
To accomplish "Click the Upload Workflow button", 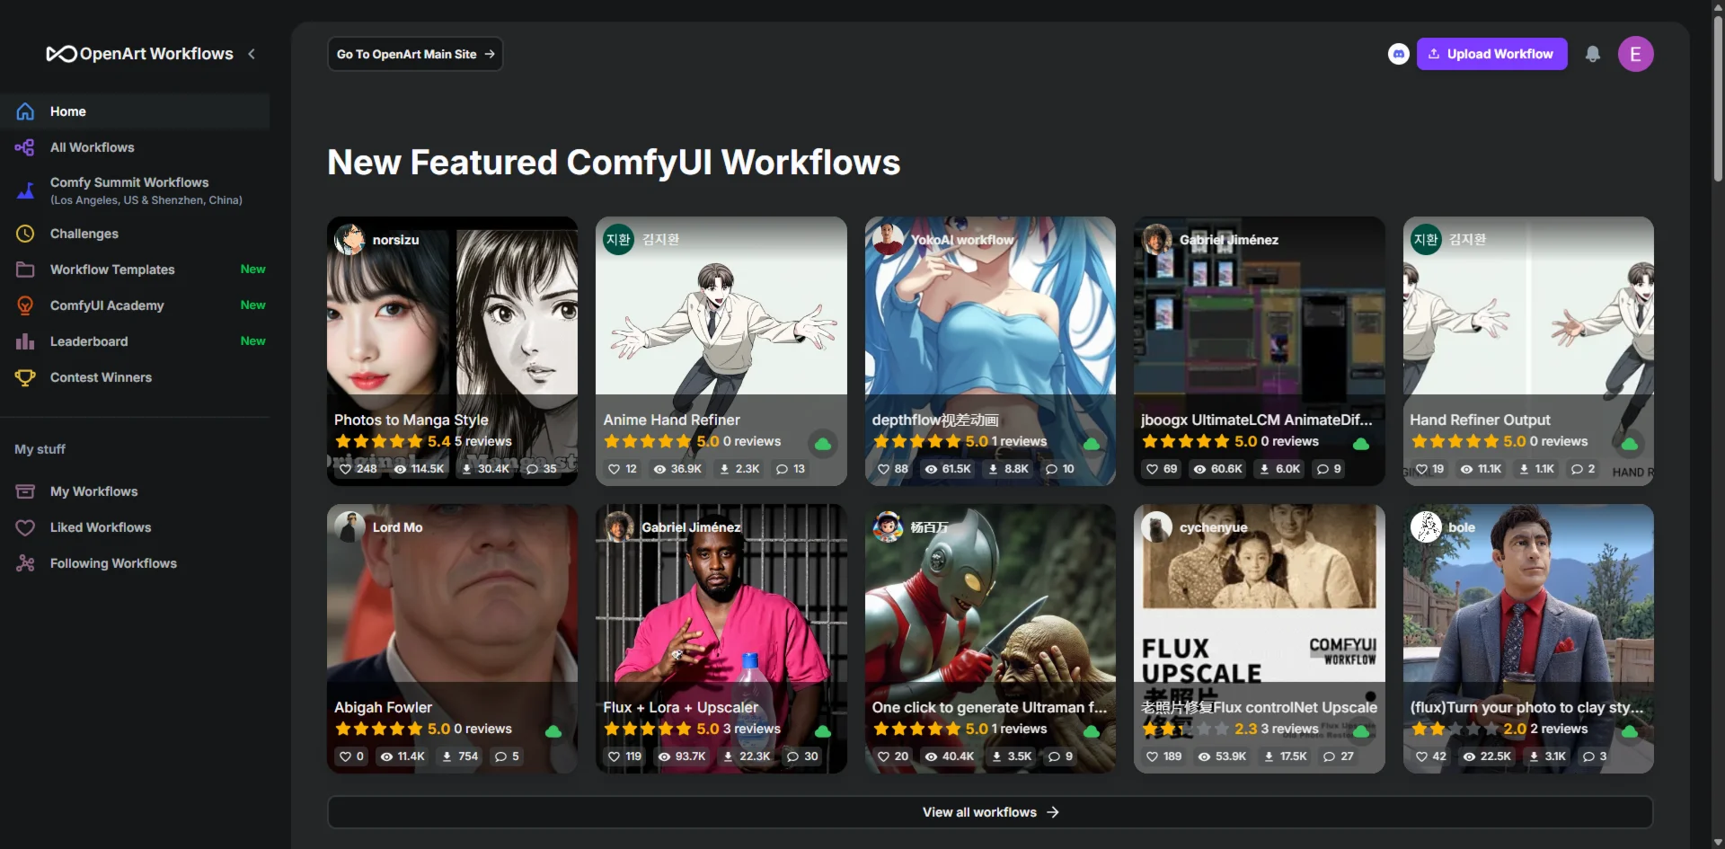I will click(x=1491, y=54).
